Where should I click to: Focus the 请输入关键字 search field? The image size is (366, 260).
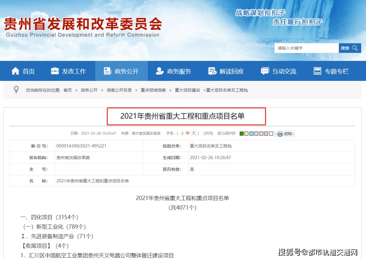306,48
